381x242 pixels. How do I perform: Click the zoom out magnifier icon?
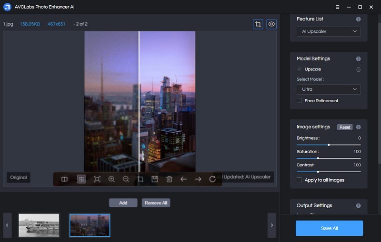point(126,179)
